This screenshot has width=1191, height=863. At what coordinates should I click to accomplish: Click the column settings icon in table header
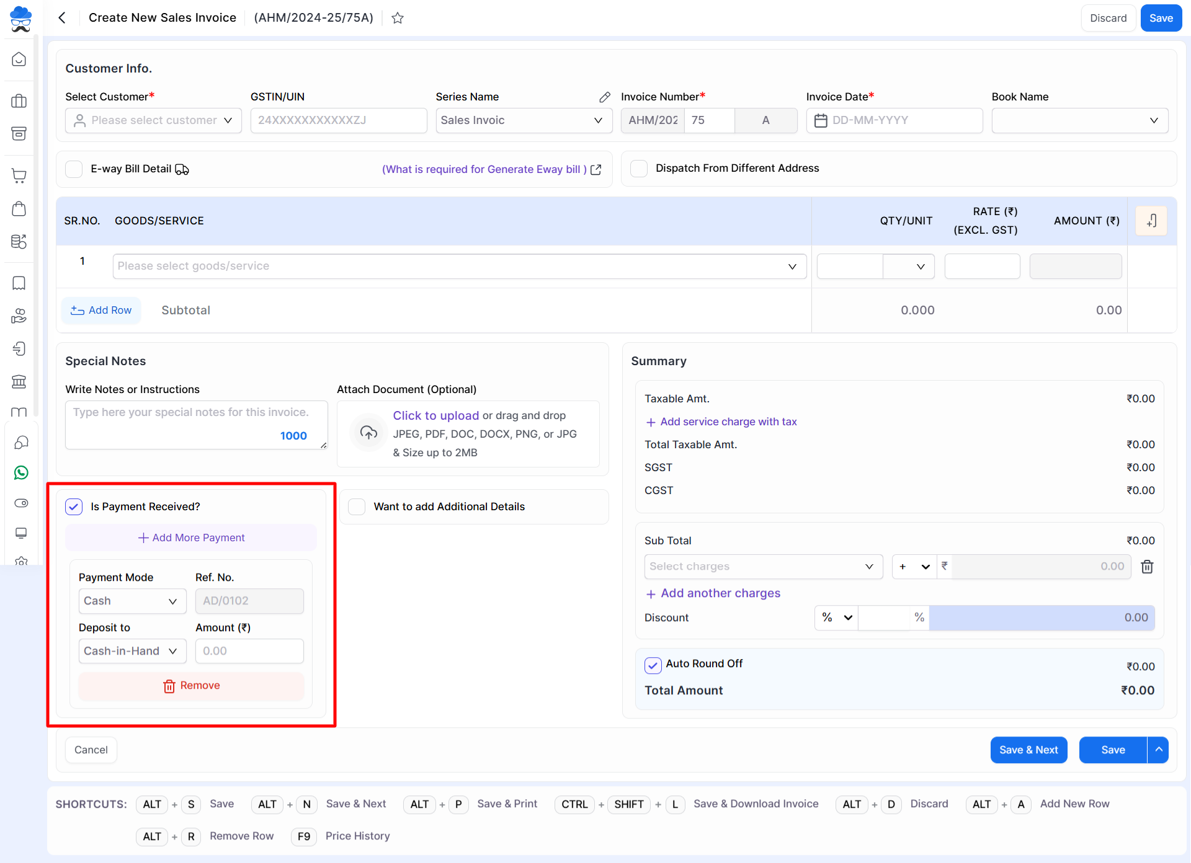1151,221
